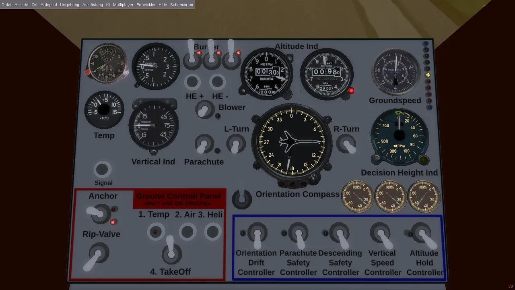Push the Signal button
This screenshot has width=515, height=290.
pos(103,170)
